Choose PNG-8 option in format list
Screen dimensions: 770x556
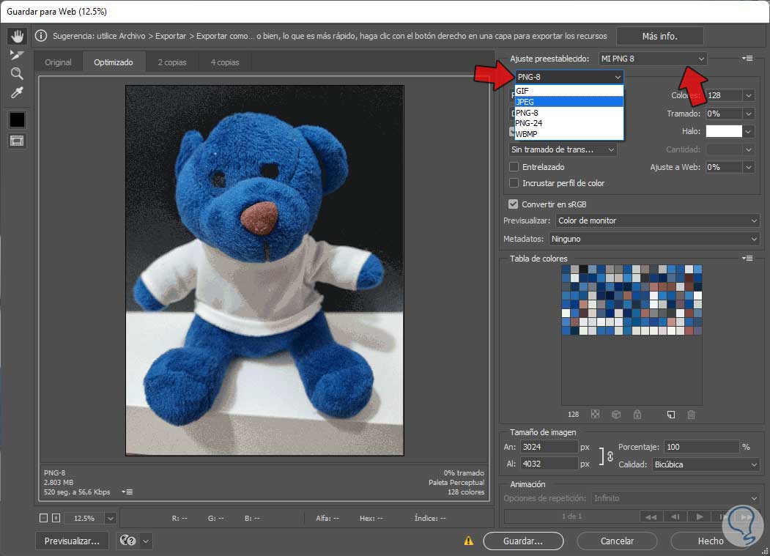[569, 113]
